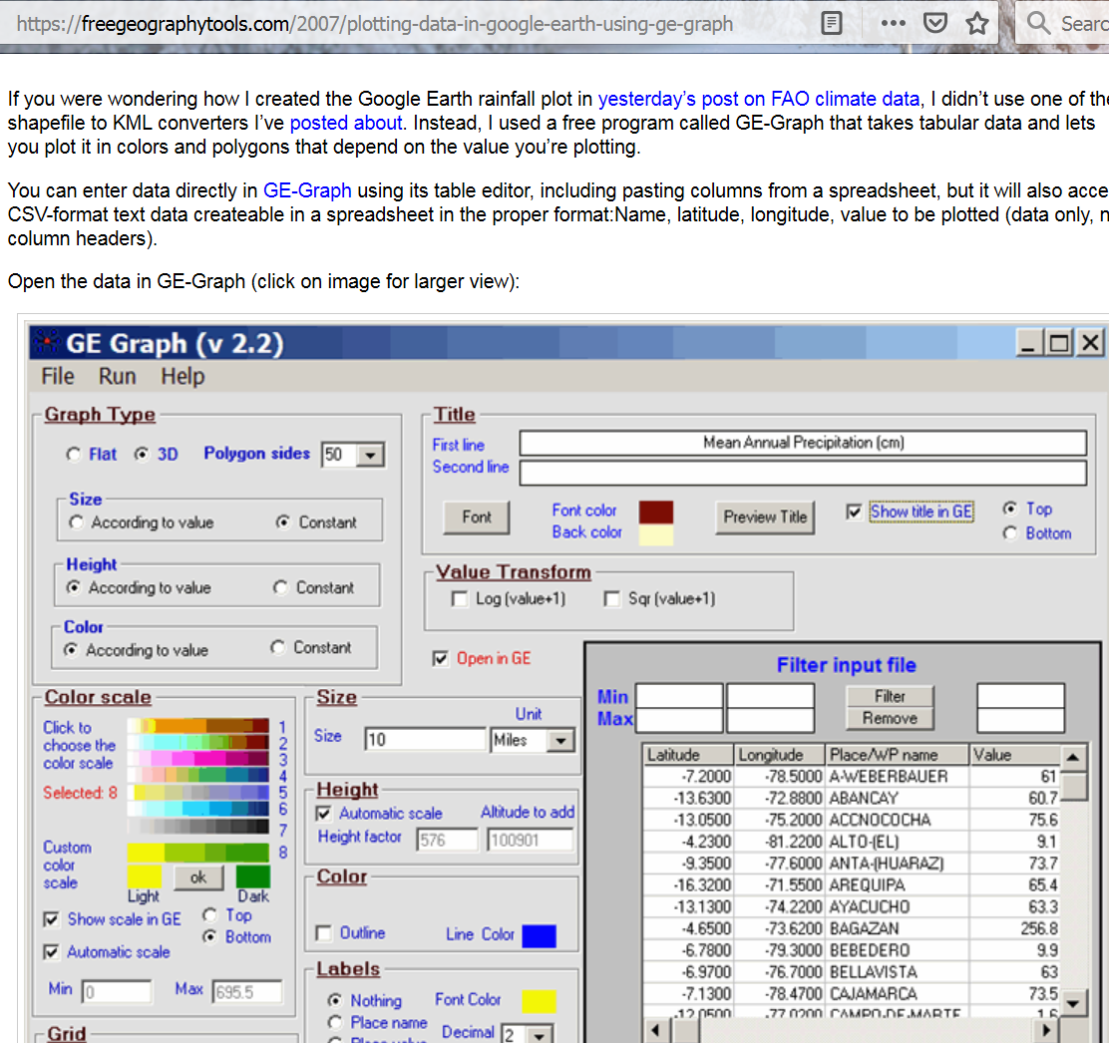
Task: Choose grayscale color scale number 7
Action: (198, 826)
